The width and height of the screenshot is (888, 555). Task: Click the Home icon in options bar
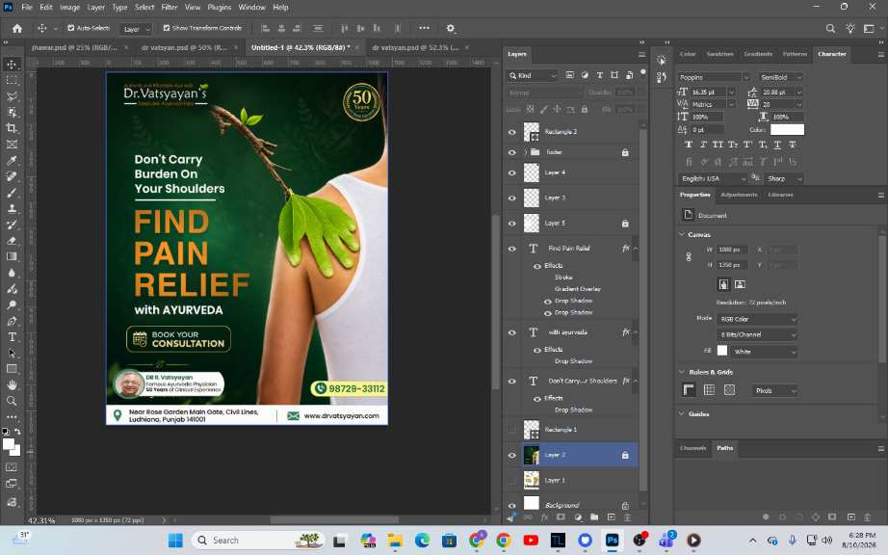pyautogui.click(x=17, y=28)
